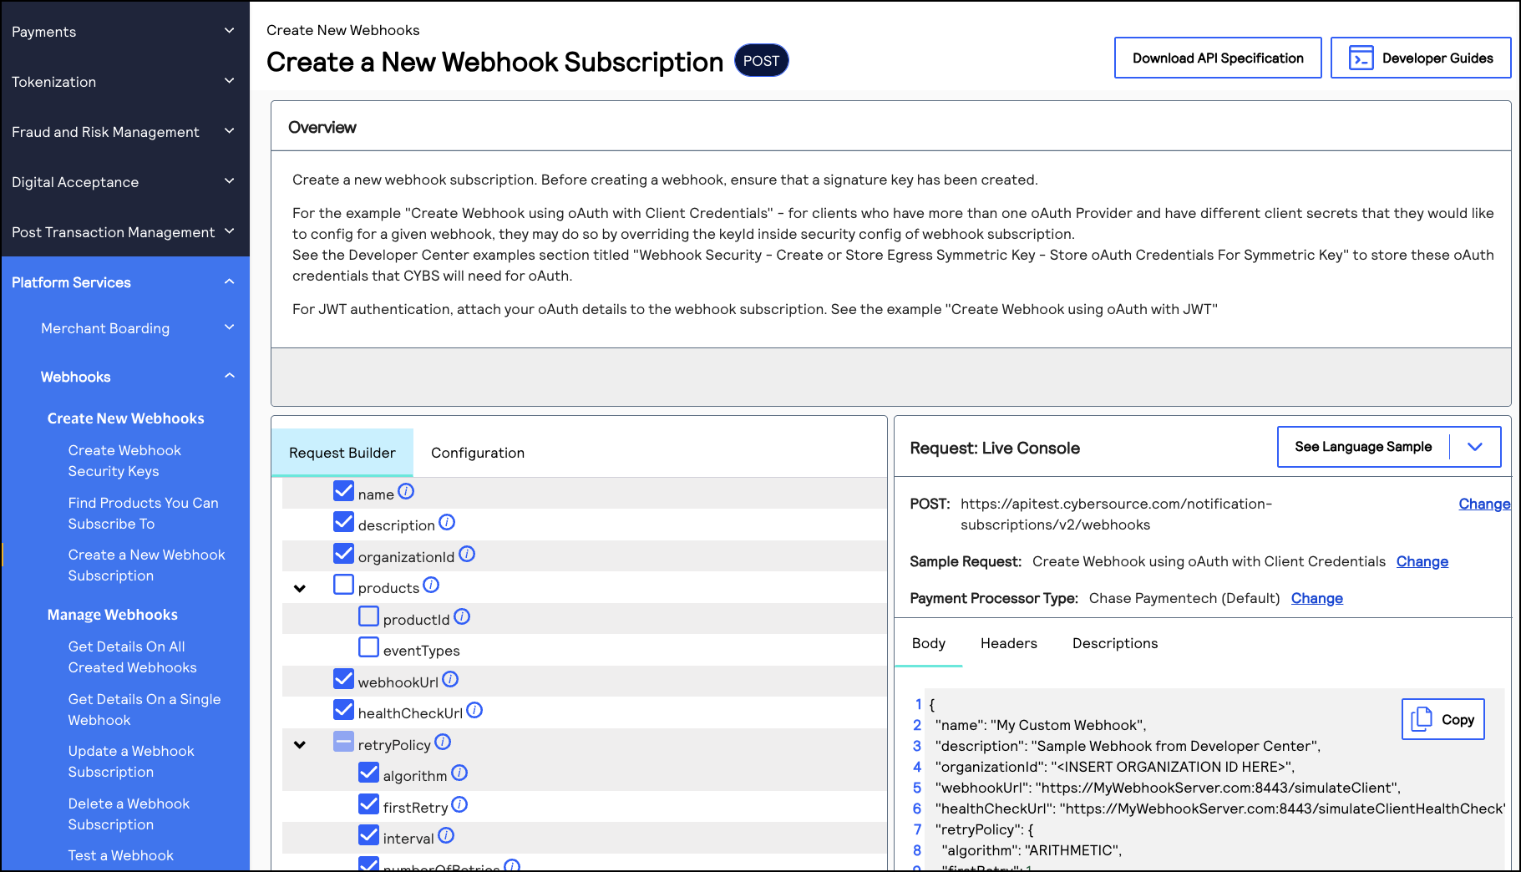
Task: Show the info tooltip for healthCheckUrl
Action: (474, 710)
